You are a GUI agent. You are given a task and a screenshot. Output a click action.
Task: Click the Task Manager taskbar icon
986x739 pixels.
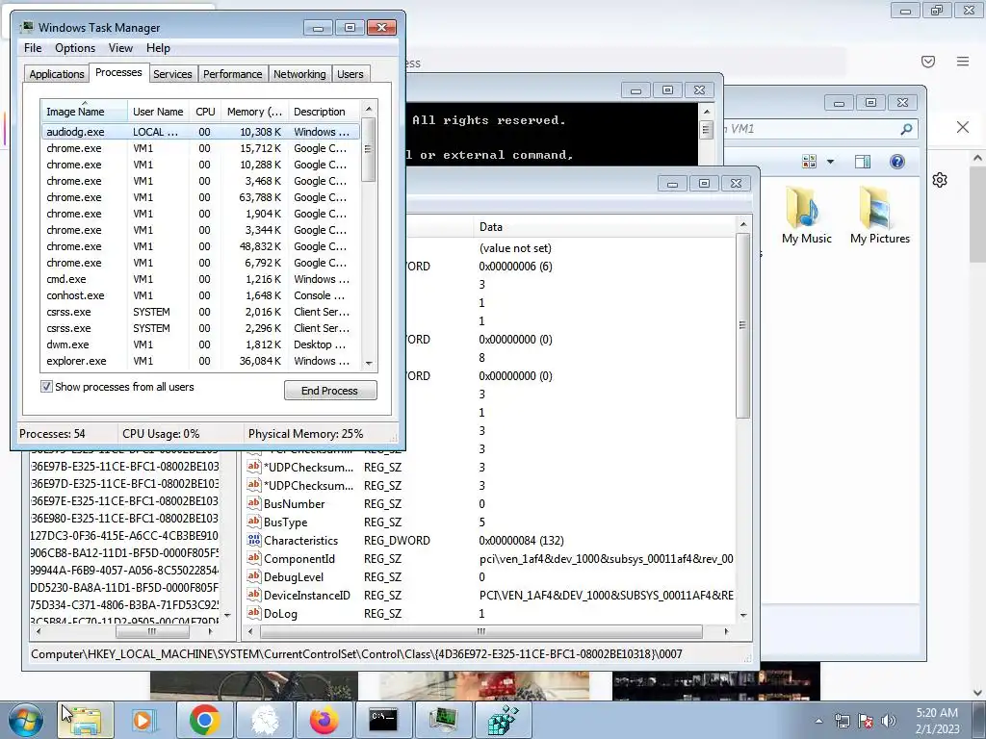443,720
